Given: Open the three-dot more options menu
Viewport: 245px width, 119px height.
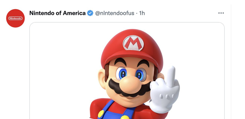Looking at the screenshot, I should [x=221, y=13].
